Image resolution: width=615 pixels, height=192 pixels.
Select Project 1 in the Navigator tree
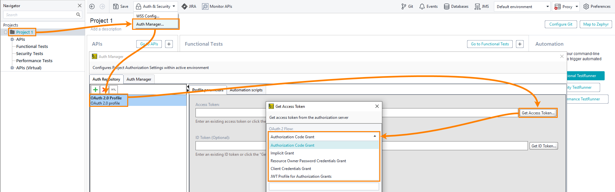tap(25, 32)
